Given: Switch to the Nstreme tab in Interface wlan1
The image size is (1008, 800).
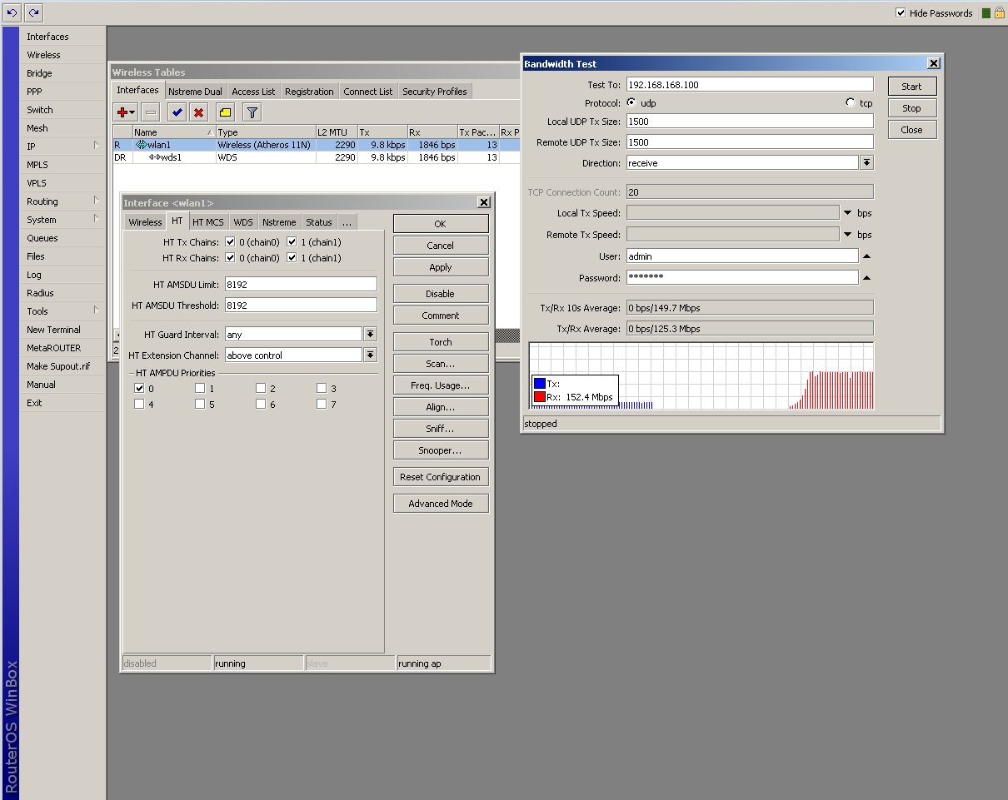Looking at the screenshot, I should point(279,222).
